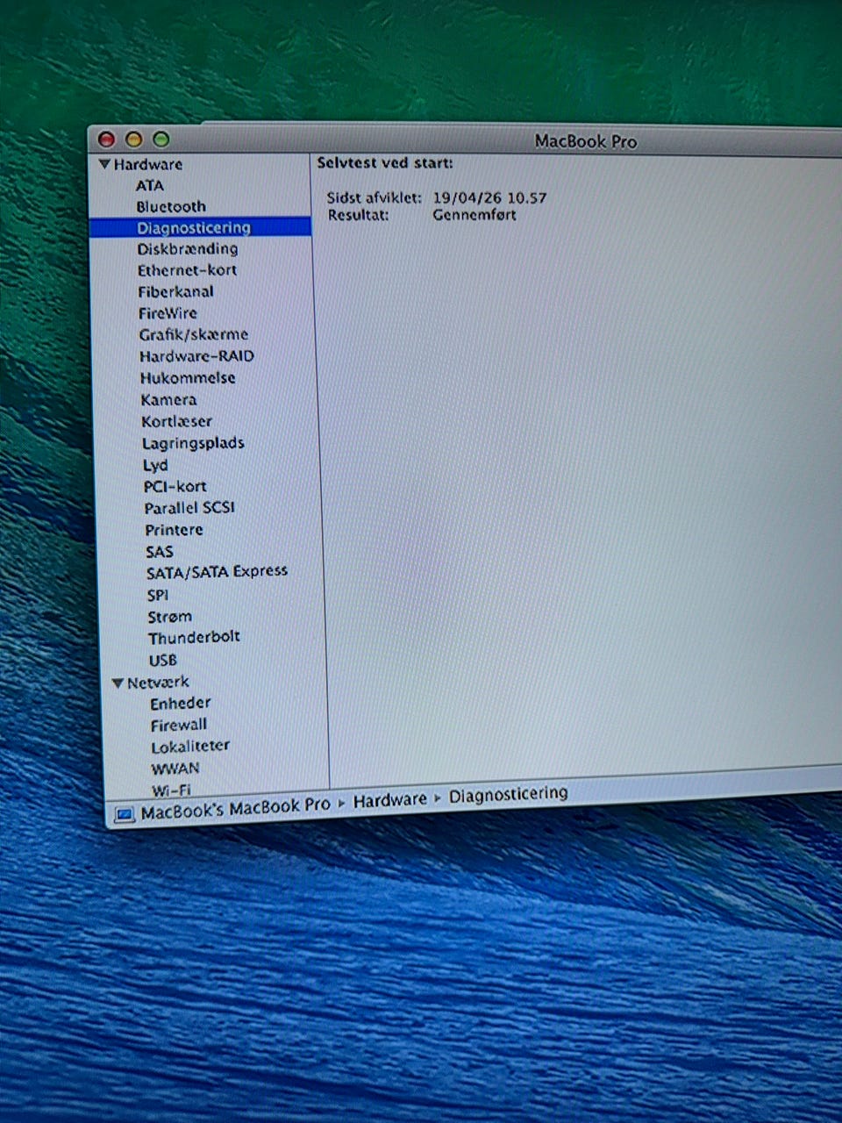Screen dimensions: 842x1123
Task: Select ATA in the sidebar
Action: pyautogui.click(x=149, y=185)
